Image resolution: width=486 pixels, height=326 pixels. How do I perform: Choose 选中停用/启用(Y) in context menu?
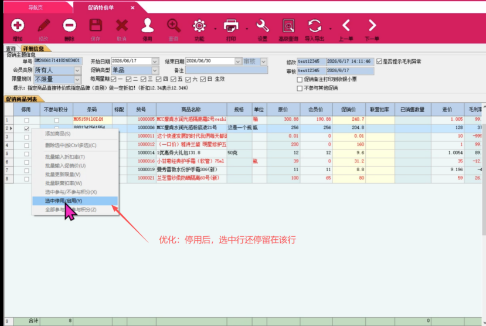[x=75, y=201]
